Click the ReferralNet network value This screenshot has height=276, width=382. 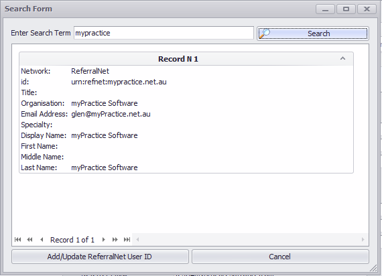pyautogui.click(x=90, y=71)
